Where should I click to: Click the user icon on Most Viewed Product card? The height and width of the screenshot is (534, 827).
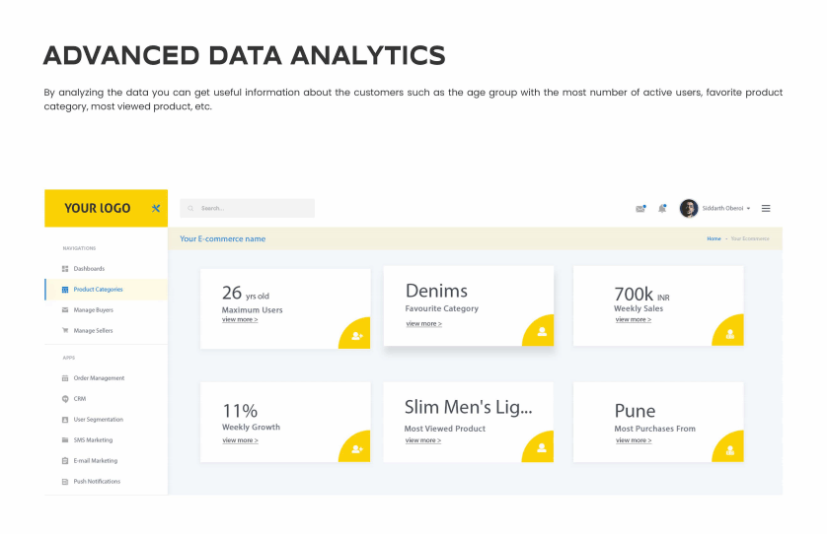click(x=542, y=449)
